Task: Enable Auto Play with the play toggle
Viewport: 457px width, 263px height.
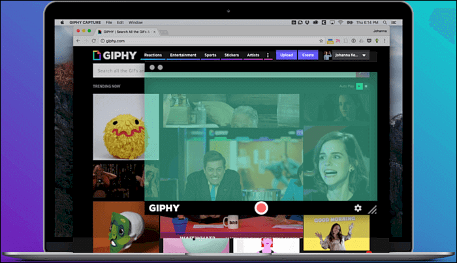Action: click(x=359, y=86)
